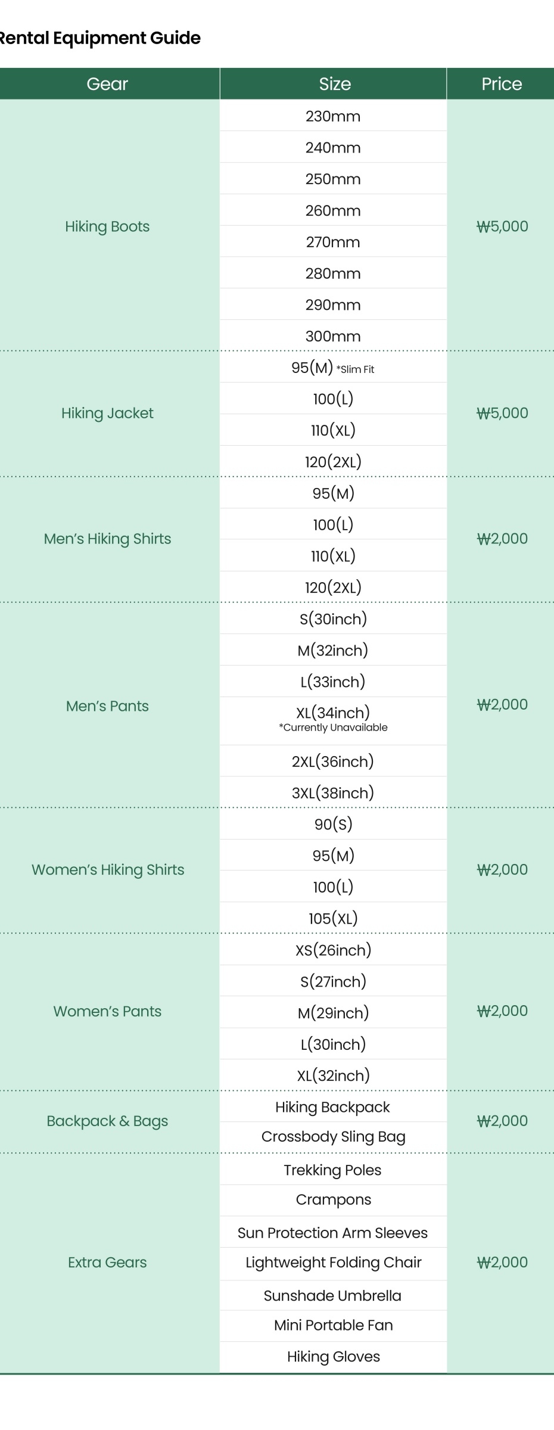Select the 230mm boot size
The width and height of the screenshot is (554, 1430).
click(333, 116)
